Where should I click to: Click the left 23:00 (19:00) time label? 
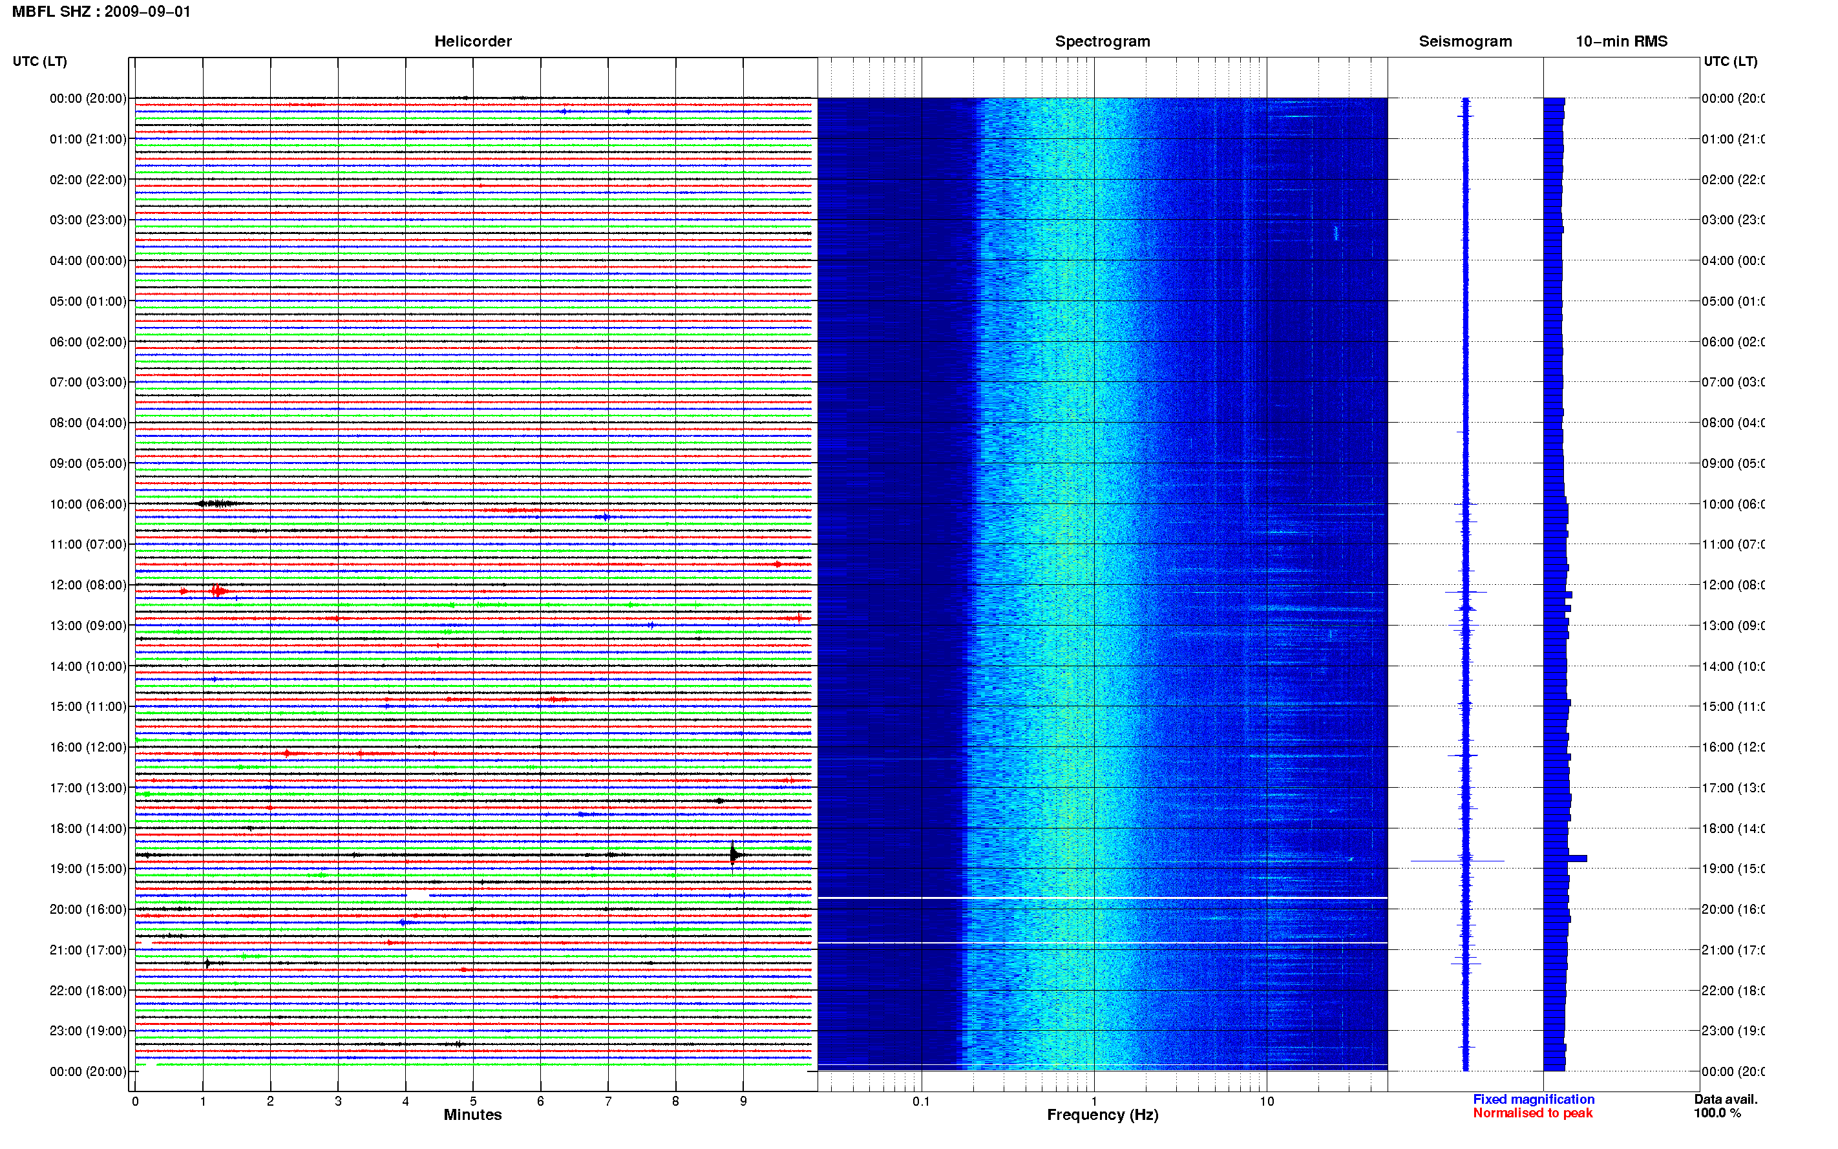point(88,1031)
